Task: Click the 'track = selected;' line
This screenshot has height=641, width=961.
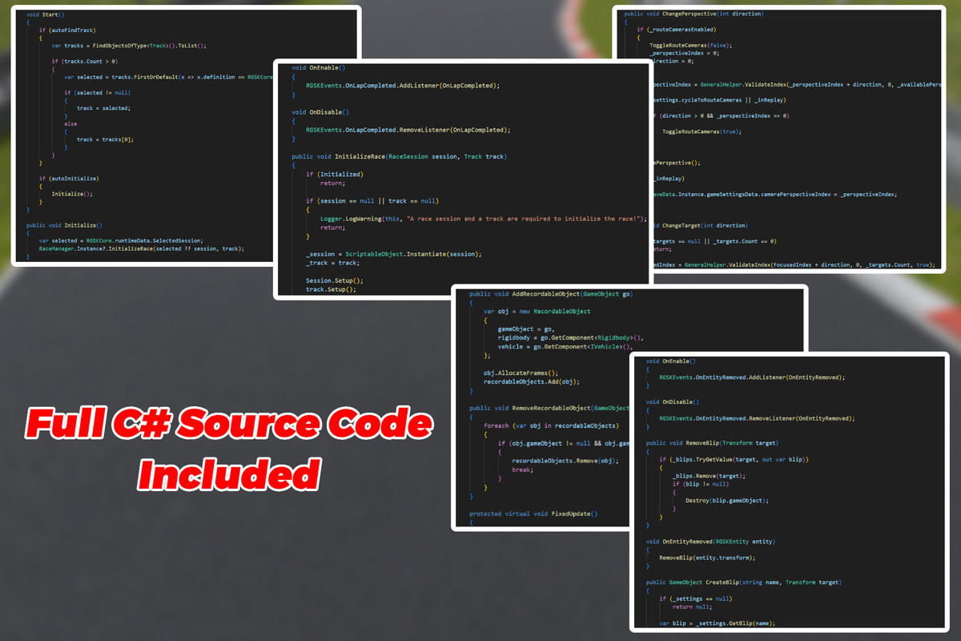Action: click(103, 107)
